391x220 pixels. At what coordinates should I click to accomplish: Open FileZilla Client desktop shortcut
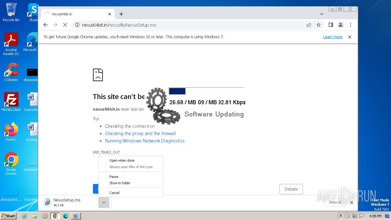tap(11, 102)
